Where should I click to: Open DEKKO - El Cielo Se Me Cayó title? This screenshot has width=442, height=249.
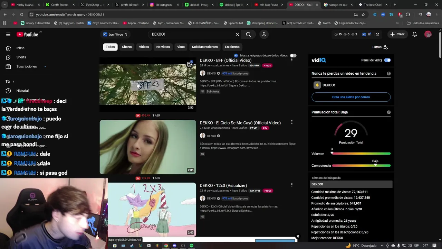tap(240, 123)
